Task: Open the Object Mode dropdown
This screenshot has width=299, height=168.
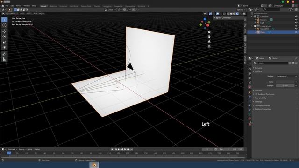Action: click(10, 14)
